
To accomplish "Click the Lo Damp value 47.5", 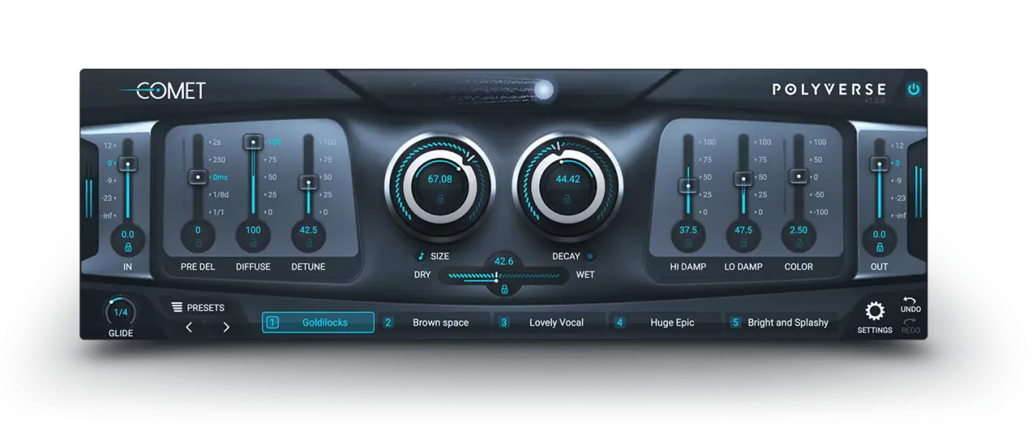I will pyautogui.click(x=743, y=230).
